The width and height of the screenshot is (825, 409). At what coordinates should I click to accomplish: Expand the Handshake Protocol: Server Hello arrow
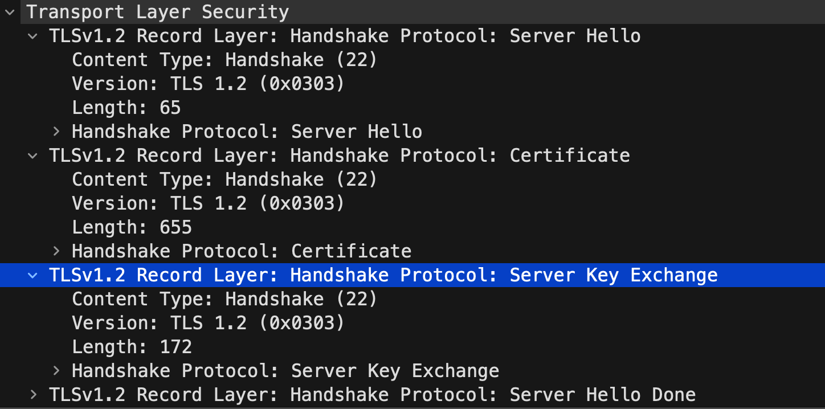tap(56, 132)
